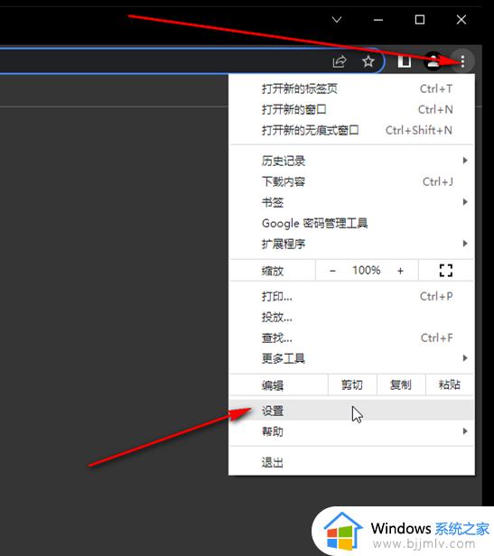Click the 粘贴 paste button
494x556 pixels.
click(449, 385)
